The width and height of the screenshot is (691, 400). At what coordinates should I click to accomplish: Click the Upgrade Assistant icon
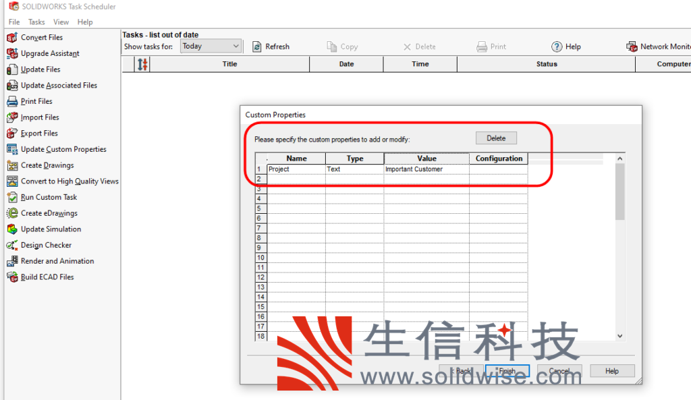pyautogui.click(x=12, y=53)
